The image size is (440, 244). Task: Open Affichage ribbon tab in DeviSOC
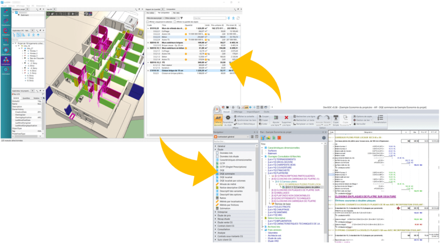click(x=238, y=112)
